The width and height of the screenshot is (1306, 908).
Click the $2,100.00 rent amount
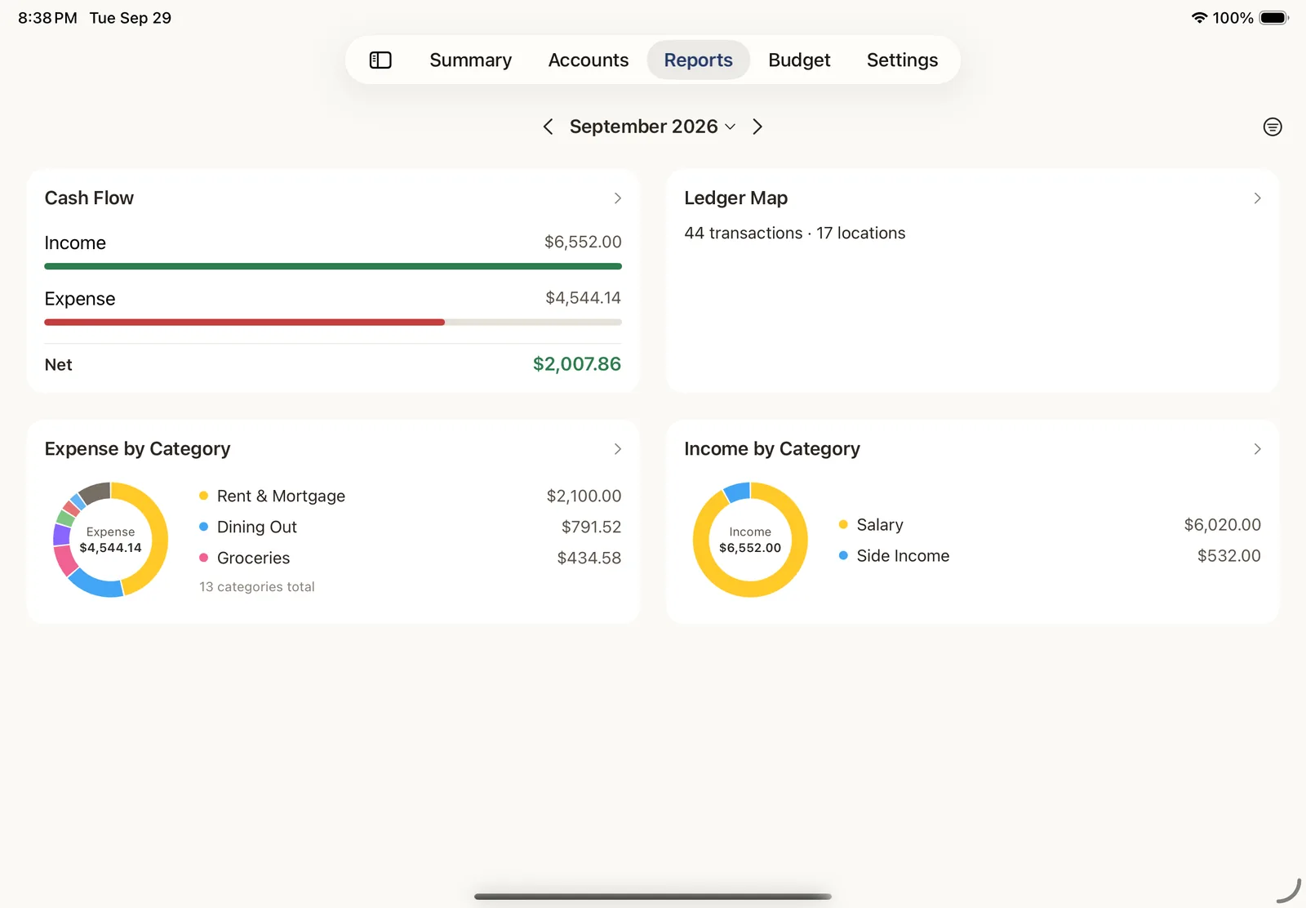pos(584,496)
